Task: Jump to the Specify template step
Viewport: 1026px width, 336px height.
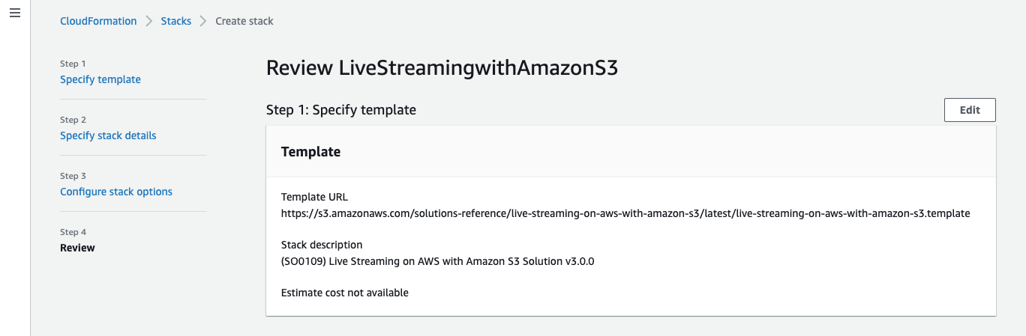Action: (100, 79)
